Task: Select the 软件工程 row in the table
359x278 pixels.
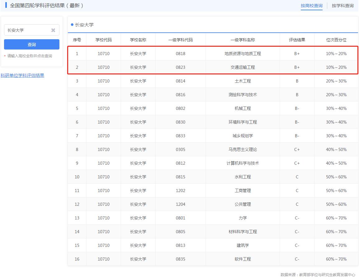Action: pyautogui.click(x=243, y=259)
